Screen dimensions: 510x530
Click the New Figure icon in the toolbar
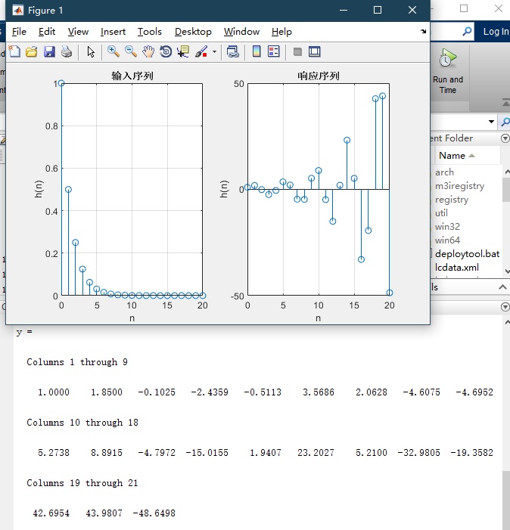coord(14,51)
